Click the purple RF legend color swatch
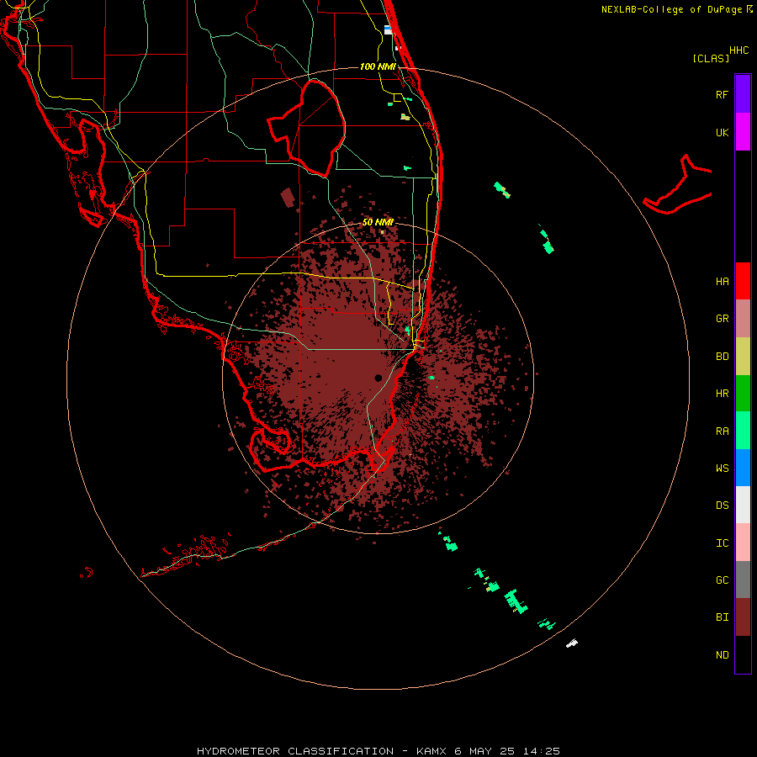This screenshot has height=757, width=757. pyautogui.click(x=743, y=93)
